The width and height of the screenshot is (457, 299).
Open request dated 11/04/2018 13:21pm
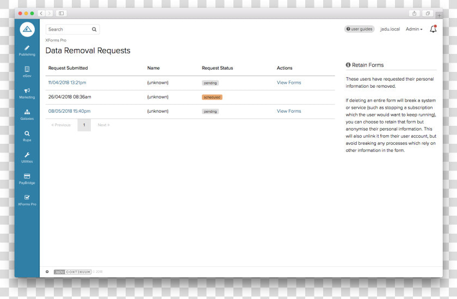pos(67,83)
